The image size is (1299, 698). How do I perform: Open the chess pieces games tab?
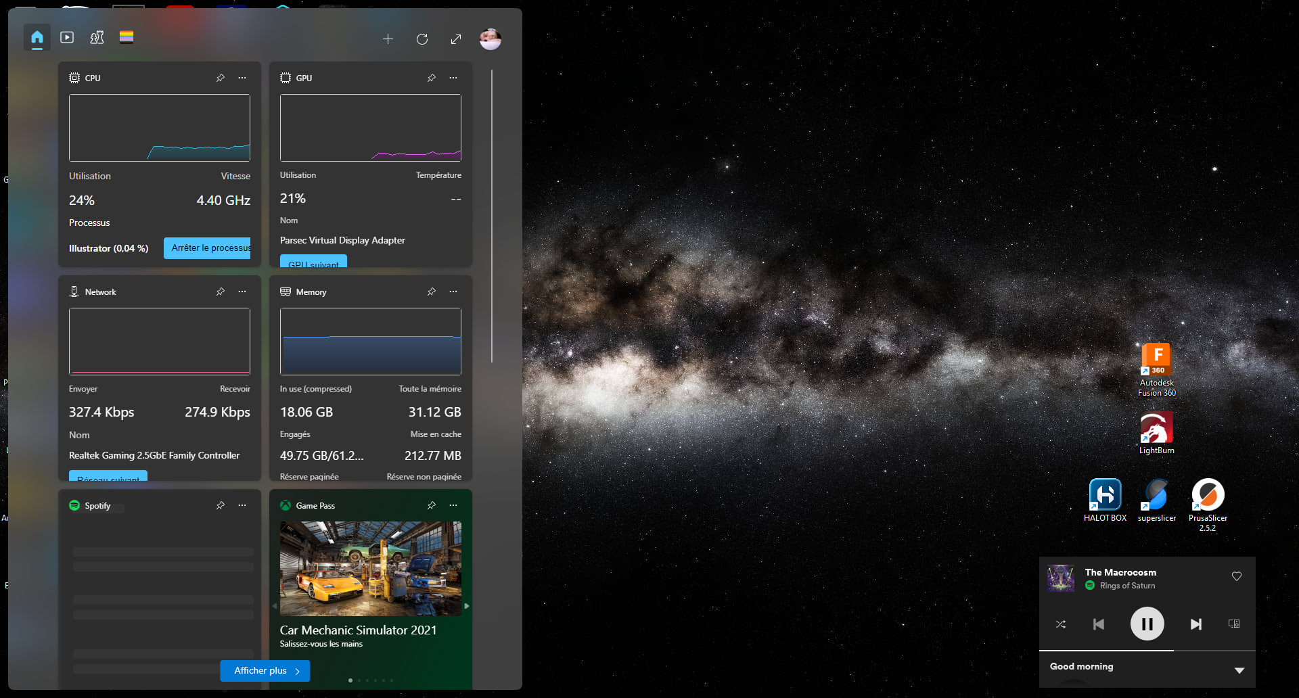coord(97,38)
